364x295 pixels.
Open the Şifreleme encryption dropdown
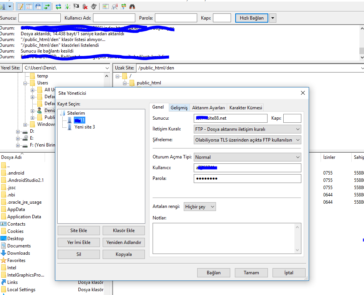(298, 140)
